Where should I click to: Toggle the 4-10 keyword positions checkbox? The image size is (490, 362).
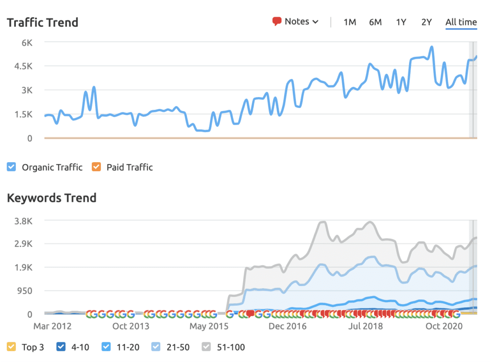click(61, 347)
